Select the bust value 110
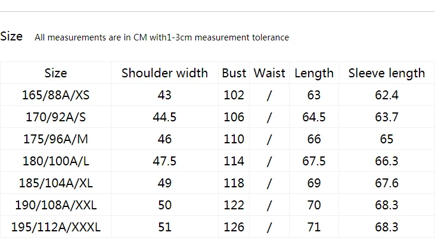The image size is (435, 248). [234, 139]
